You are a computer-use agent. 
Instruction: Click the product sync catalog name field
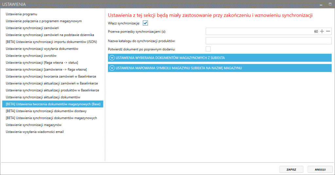click(269, 41)
